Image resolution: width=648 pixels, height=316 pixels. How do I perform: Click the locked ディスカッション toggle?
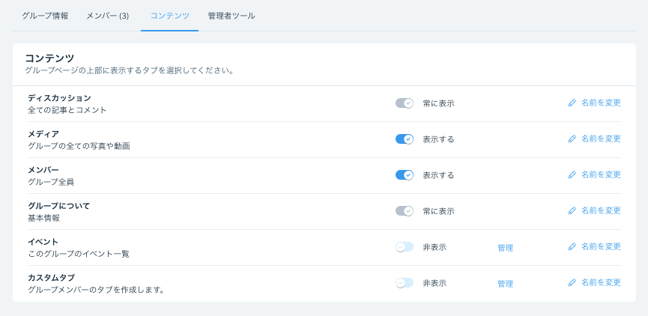pyautogui.click(x=405, y=103)
